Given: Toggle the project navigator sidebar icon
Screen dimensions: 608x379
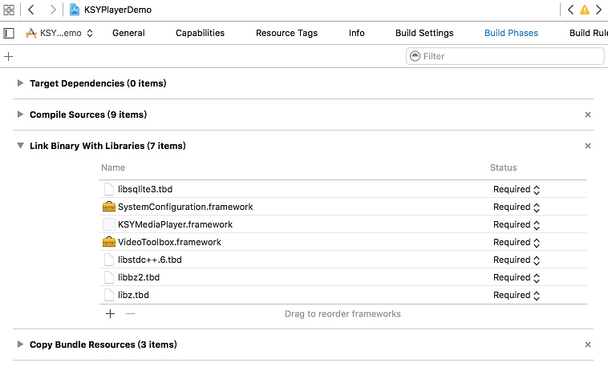Looking at the screenshot, I should (9, 33).
